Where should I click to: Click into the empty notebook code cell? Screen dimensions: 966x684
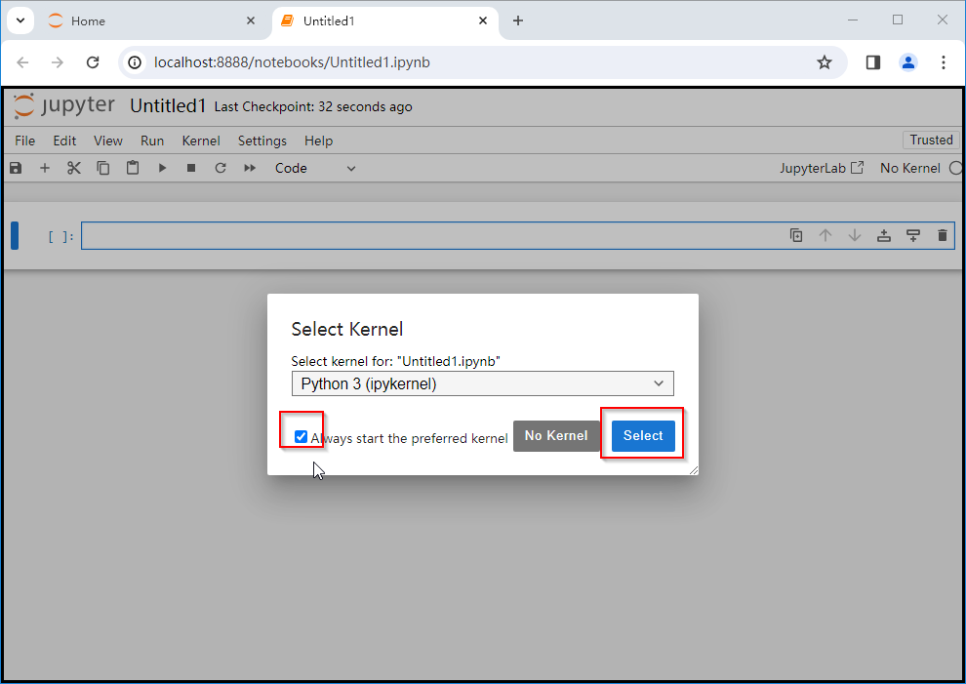coord(429,236)
